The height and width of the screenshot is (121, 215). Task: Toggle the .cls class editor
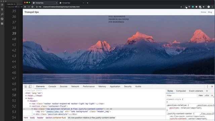pos(207,95)
